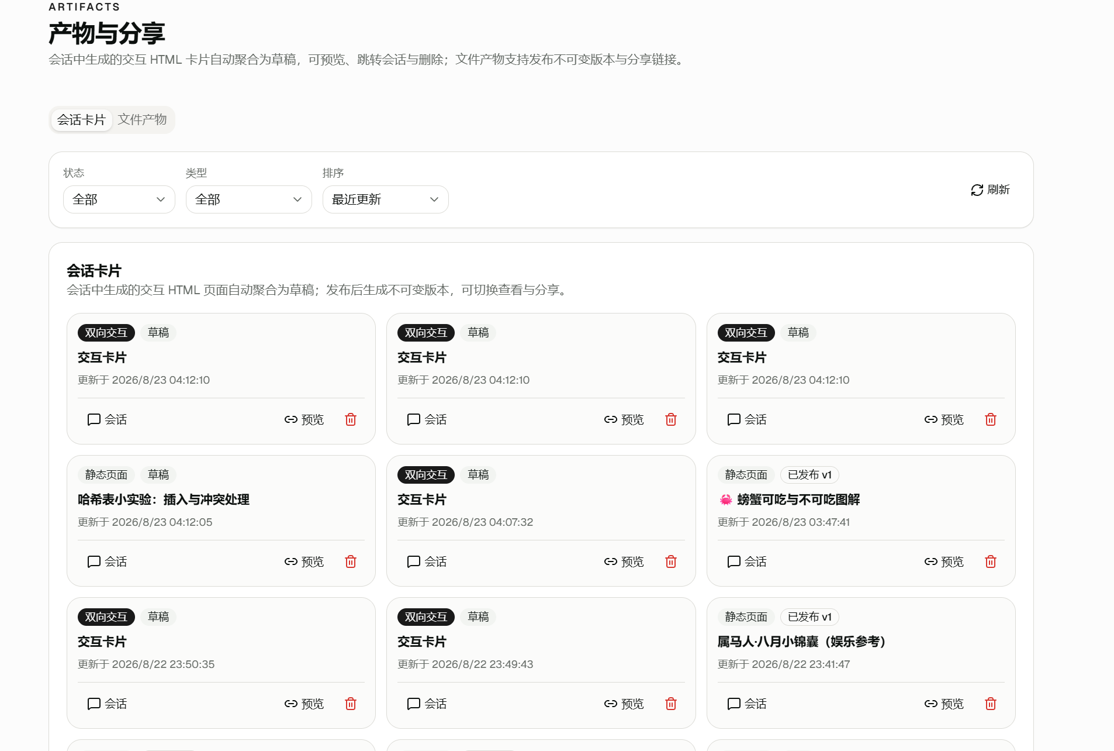Preview the card updated at 23:50:35
1114x751 pixels.
tap(304, 704)
